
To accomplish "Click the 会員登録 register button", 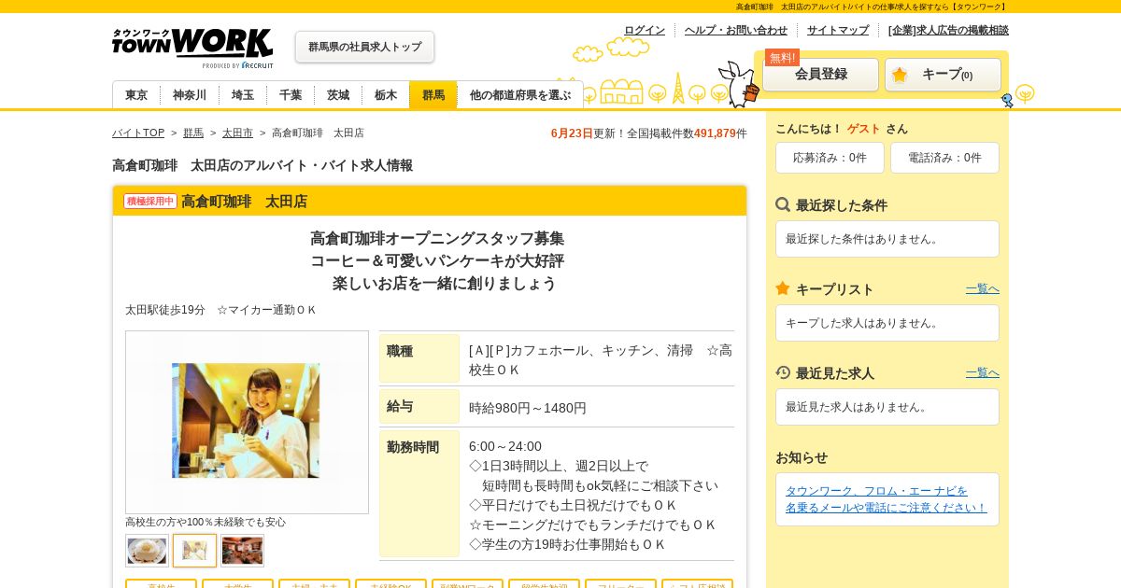I will tap(820, 75).
